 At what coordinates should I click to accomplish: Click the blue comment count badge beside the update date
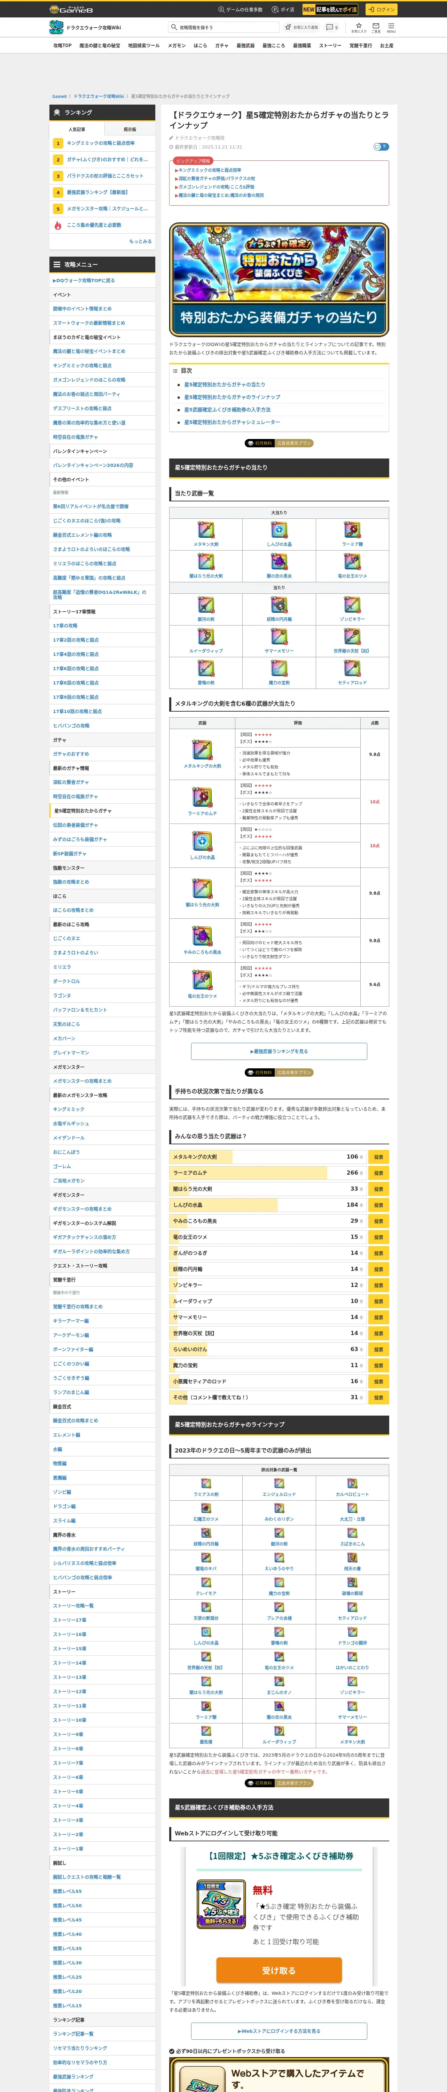[x=381, y=147]
